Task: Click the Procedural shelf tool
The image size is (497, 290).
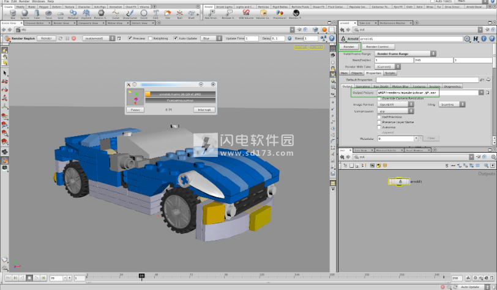Action: 279,14
